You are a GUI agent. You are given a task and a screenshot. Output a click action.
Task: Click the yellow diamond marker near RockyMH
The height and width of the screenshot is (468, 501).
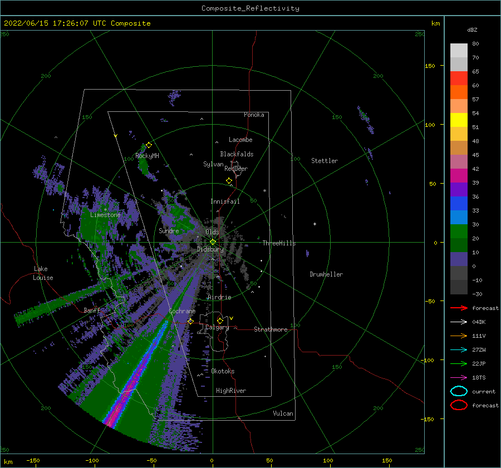pos(149,145)
